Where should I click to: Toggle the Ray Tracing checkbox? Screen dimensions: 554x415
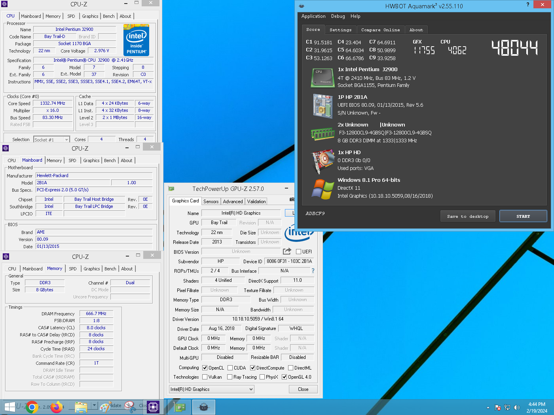(230, 377)
